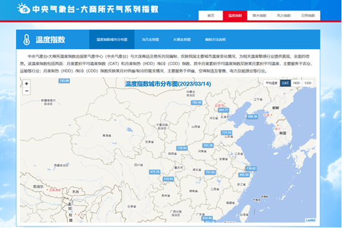Toggle map to 平均温度 layer
Viewport: 342px width, 228px height.
tap(272, 83)
